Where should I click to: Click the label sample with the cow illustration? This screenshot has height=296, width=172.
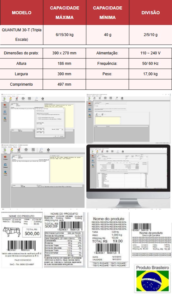tap(22, 240)
